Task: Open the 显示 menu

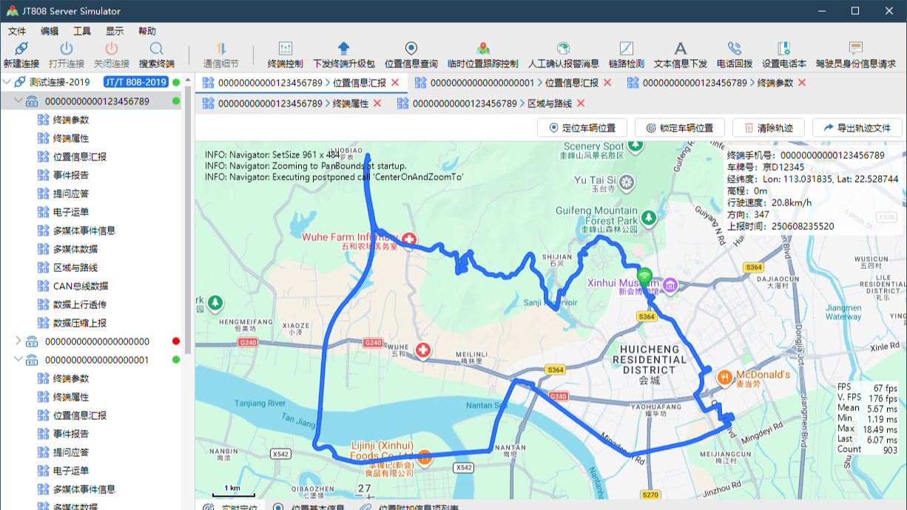Action: tap(115, 31)
